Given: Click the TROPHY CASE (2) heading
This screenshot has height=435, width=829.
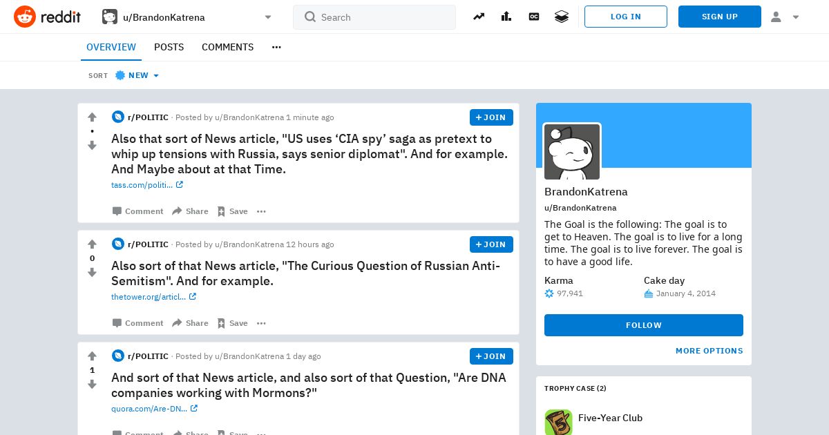Looking at the screenshot, I should (575, 389).
